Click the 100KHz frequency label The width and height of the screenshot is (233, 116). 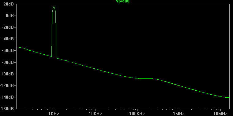click(x=137, y=114)
